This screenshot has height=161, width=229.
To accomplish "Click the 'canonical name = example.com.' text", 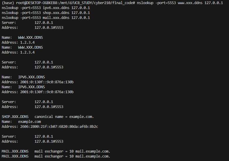I will pos(64,117).
